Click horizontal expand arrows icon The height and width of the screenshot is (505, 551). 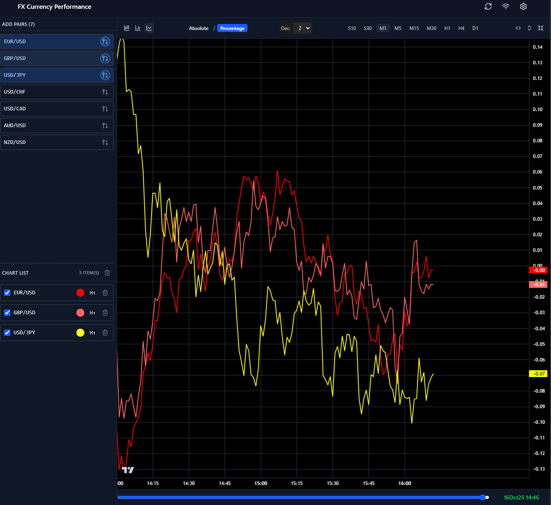(518, 28)
